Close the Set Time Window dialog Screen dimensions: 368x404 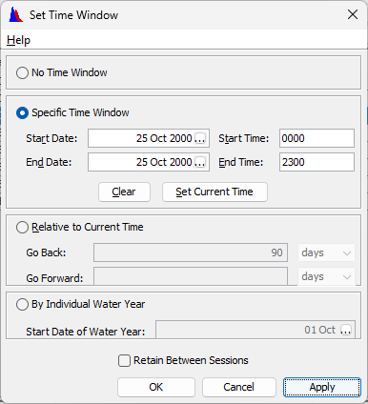click(x=353, y=14)
